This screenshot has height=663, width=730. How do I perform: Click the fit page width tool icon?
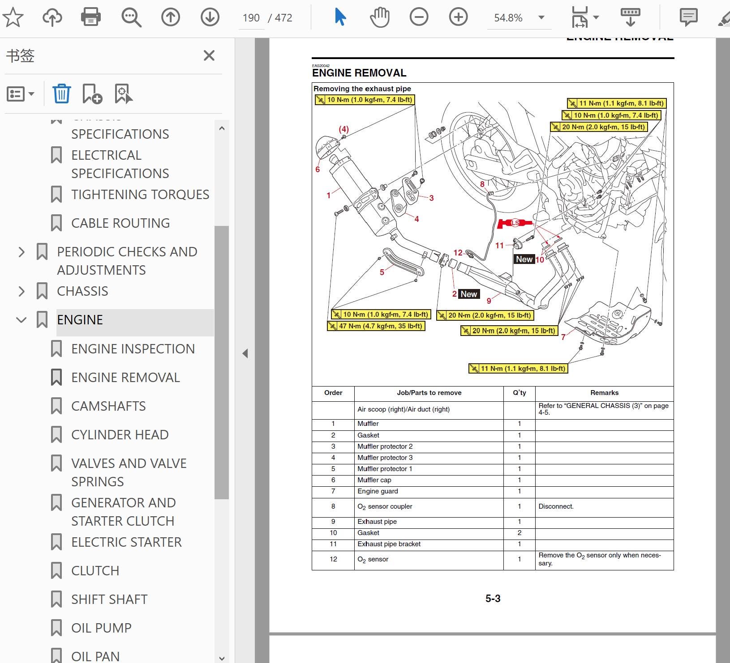coord(580,17)
